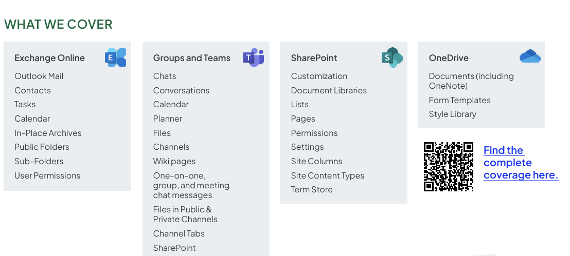Select 'Term Store' under SharePoint
The width and height of the screenshot is (570, 256).
(312, 190)
